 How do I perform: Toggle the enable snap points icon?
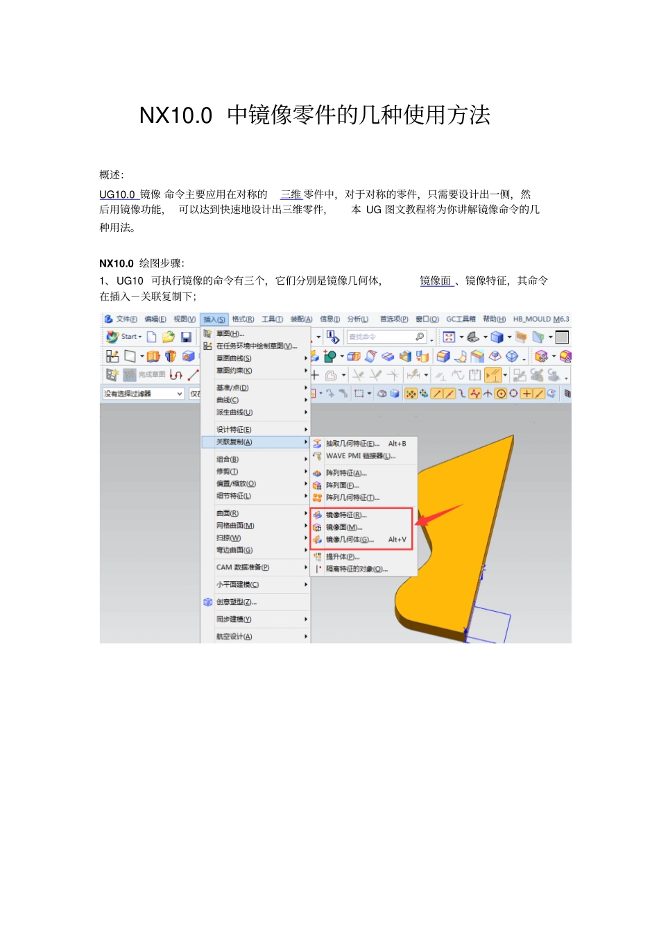(x=411, y=393)
